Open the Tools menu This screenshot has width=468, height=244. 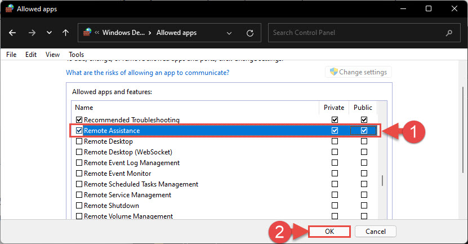tap(76, 55)
